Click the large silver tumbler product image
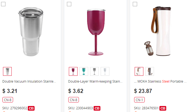The width and height of the screenshot is (188, 112). (x=31, y=31)
